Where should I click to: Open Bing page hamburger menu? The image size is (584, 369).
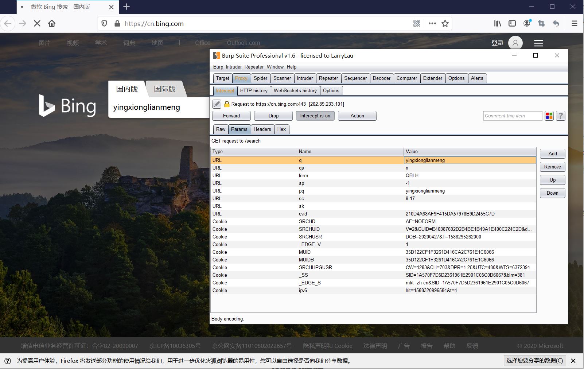tap(538, 43)
